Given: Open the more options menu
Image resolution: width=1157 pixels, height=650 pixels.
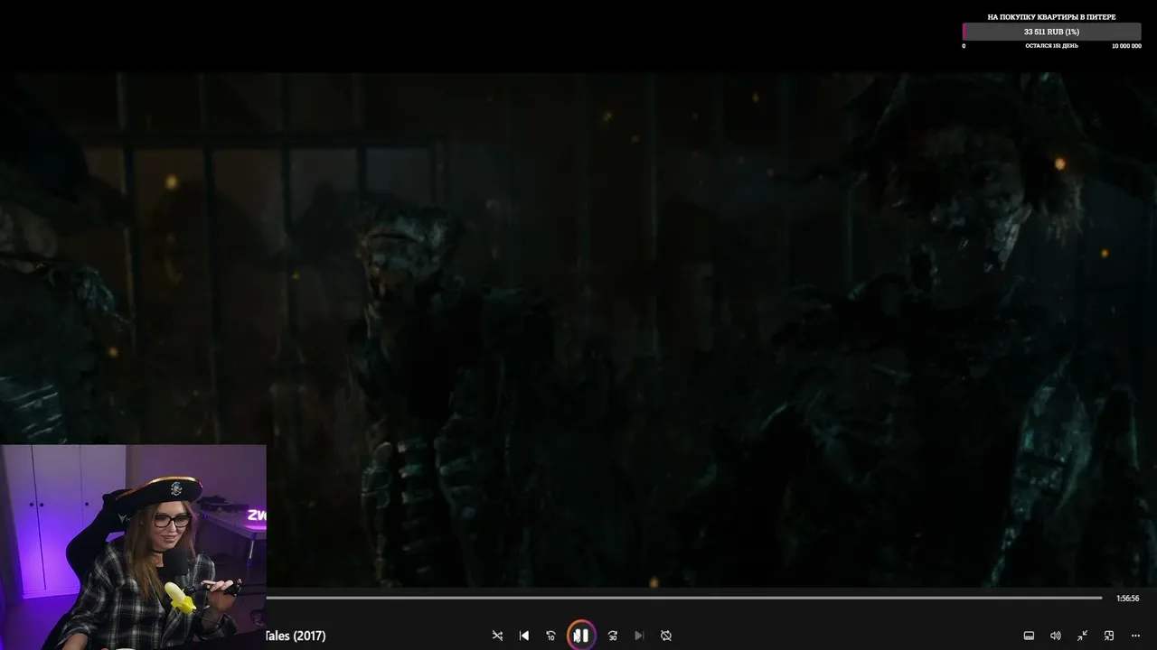Looking at the screenshot, I should pos(1136,636).
